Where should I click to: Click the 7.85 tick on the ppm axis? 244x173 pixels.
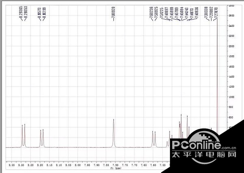[x=106, y=165]
